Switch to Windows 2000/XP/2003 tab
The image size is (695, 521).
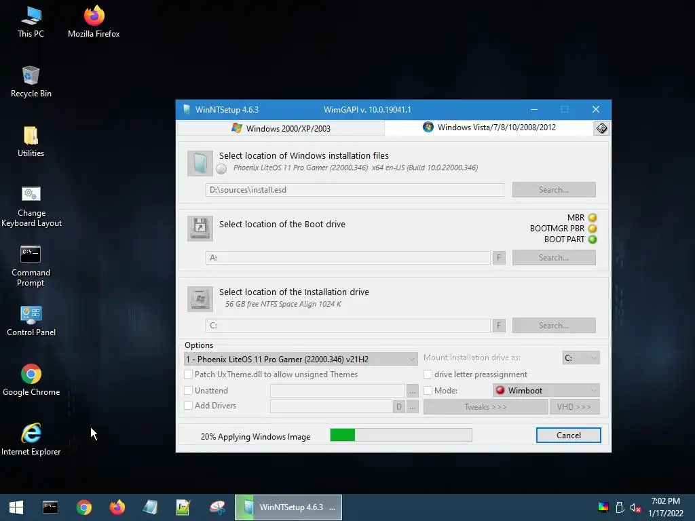point(281,128)
